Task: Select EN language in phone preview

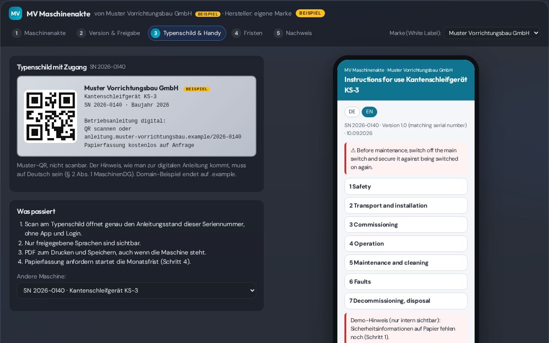Action: [x=369, y=112]
